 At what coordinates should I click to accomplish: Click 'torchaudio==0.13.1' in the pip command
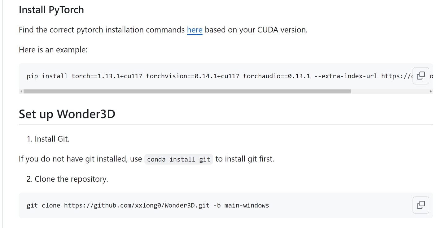point(277,76)
